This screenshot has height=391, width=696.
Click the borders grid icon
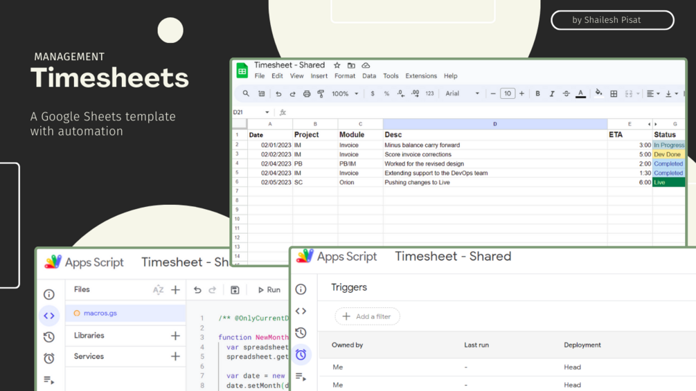614,93
